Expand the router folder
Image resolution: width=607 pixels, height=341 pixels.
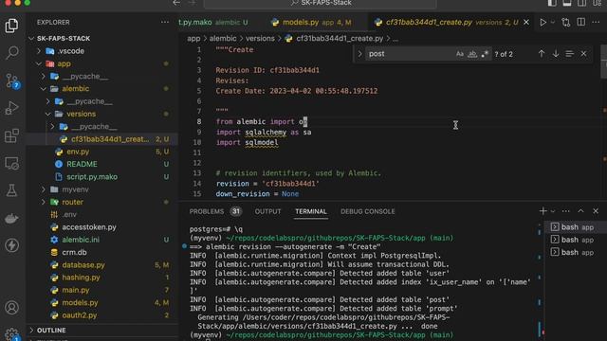tap(72, 202)
